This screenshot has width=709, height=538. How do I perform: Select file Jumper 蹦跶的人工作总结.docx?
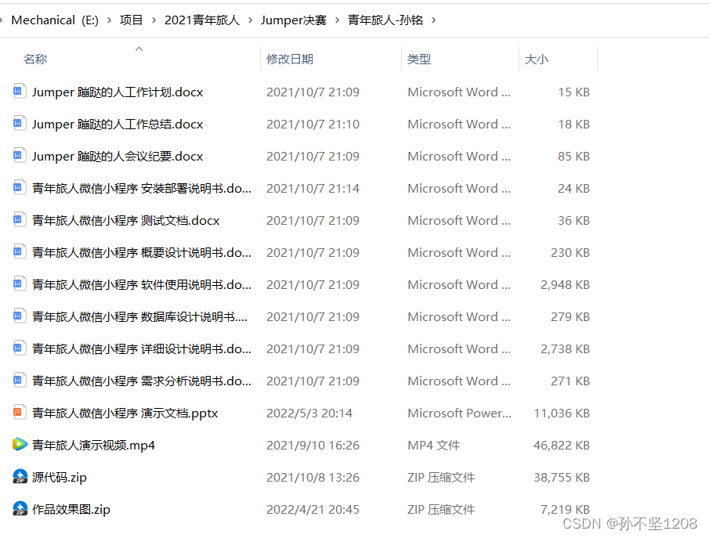118,125
